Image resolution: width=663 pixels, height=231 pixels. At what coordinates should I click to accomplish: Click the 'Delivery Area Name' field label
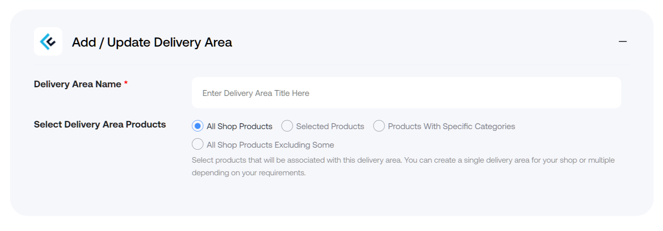78,84
